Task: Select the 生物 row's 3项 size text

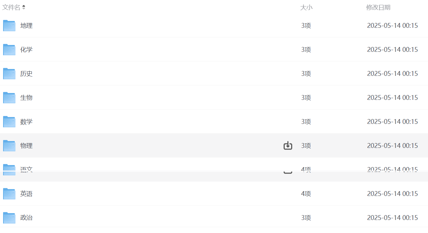Action: tap(306, 98)
